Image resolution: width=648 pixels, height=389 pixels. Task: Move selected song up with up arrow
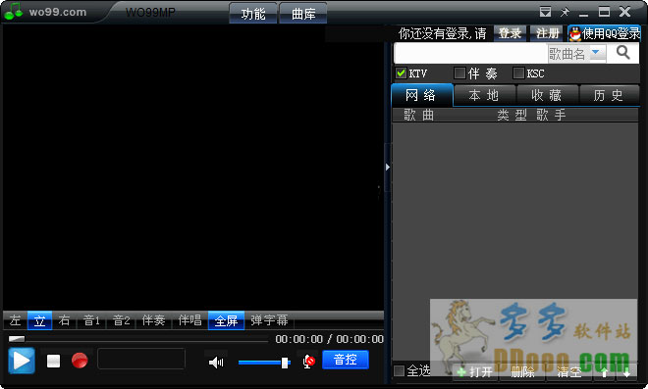[x=604, y=372]
